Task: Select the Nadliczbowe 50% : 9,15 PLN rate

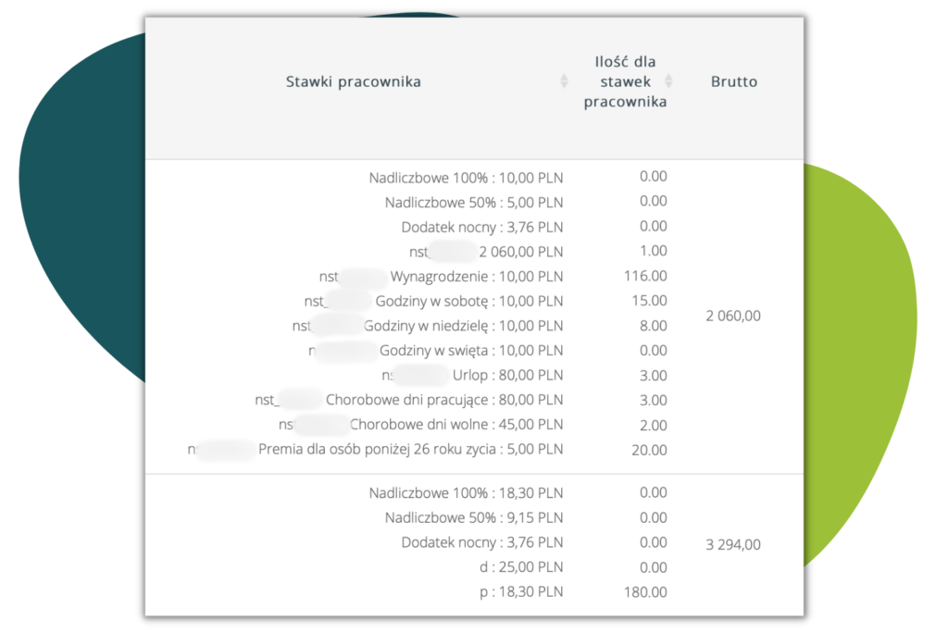Action: coord(473,518)
